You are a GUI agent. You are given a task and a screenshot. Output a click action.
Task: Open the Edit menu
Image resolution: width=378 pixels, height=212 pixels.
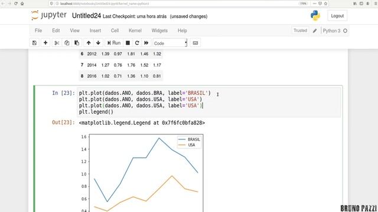[x=56, y=31]
